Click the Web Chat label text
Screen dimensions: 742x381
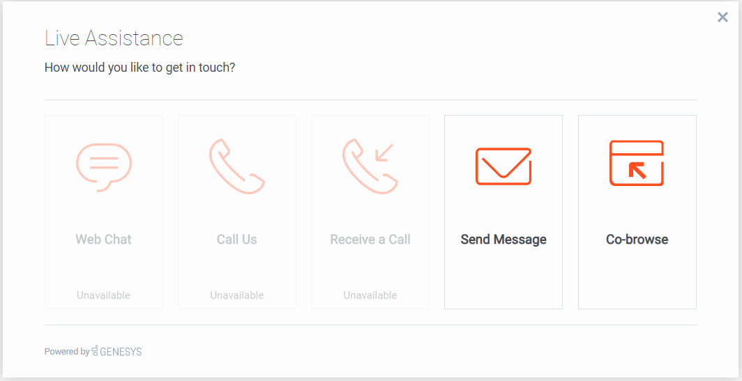(104, 239)
